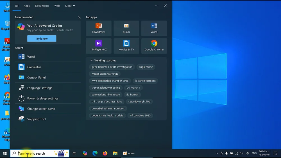Select connections hints today chip

tap(106, 95)
